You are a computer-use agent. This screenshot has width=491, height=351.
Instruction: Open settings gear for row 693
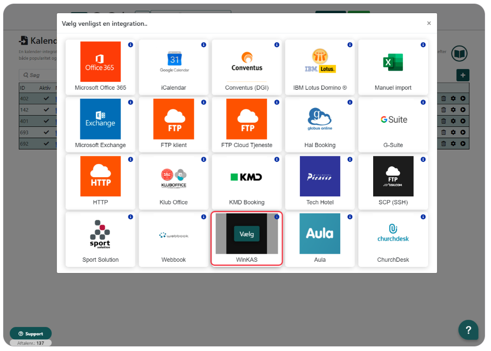453,132
